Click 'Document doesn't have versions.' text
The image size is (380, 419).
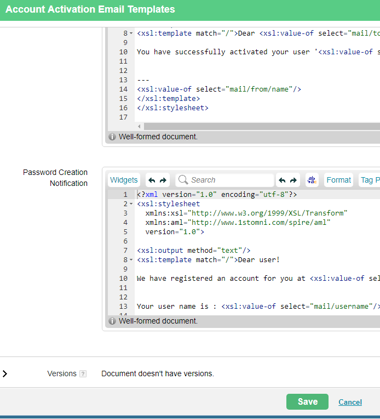coord(158,373)
